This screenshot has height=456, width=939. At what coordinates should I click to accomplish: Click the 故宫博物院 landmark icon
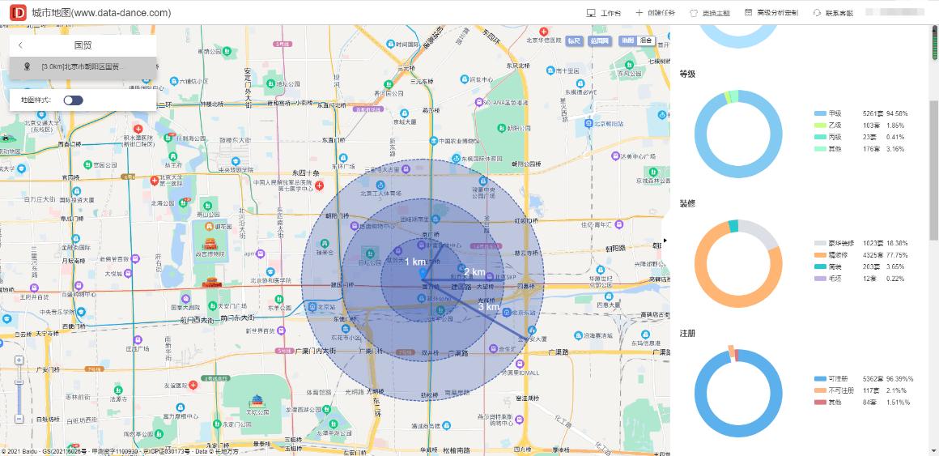(210, 243)
